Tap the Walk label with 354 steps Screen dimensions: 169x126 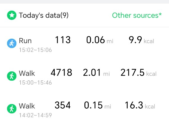click(x=27, y=106)
